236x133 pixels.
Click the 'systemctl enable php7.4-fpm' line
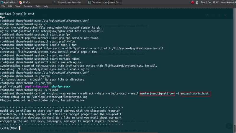[38, 45]
